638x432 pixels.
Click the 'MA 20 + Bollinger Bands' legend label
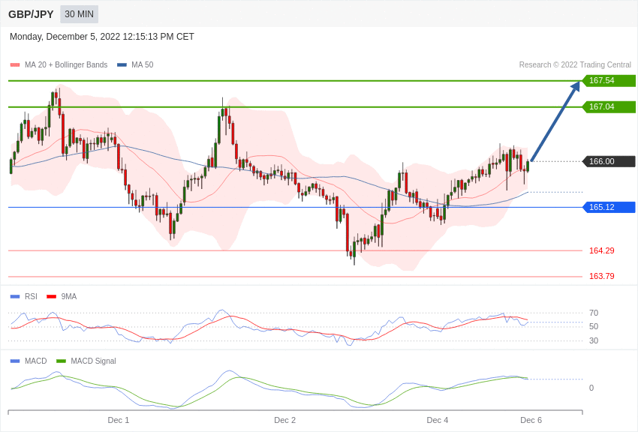(66, 64)
